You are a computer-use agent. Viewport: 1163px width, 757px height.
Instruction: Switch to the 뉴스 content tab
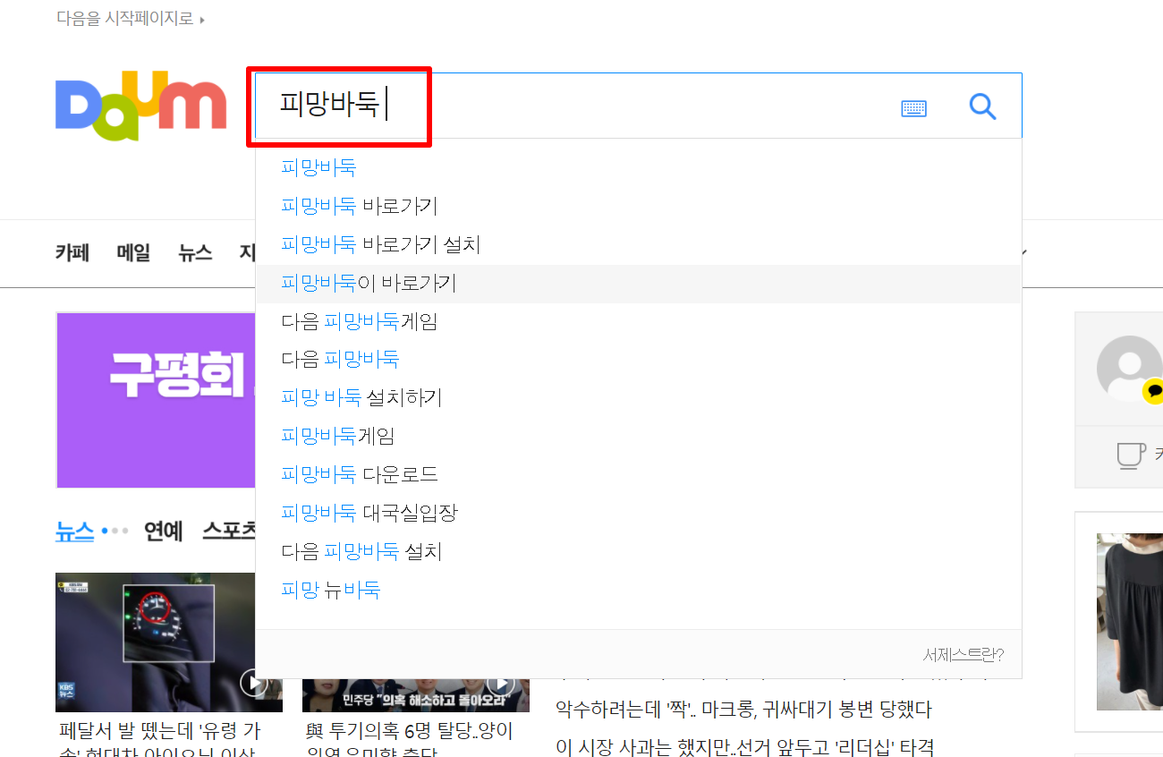[x=74, y=532]
